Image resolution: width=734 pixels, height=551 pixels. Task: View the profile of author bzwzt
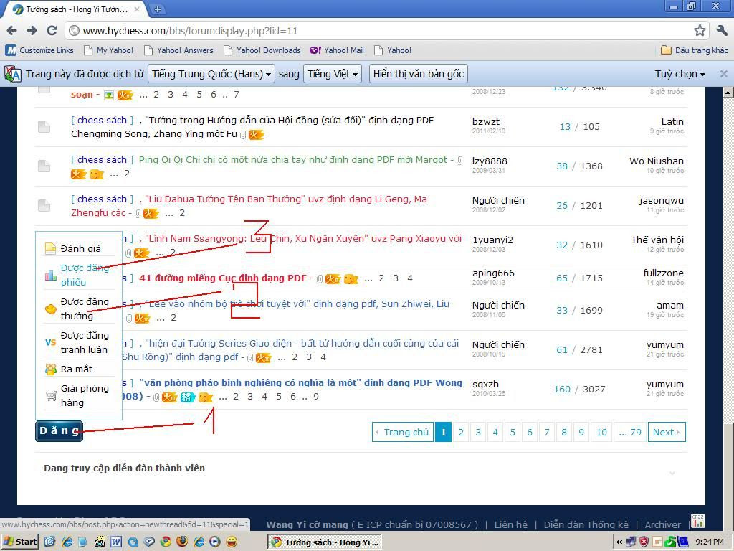[486, 121]
